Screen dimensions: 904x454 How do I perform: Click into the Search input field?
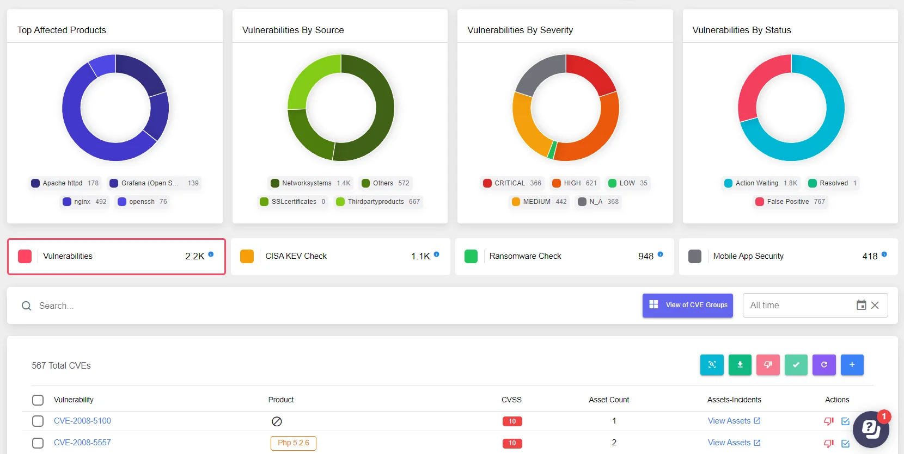click(327, 306)
